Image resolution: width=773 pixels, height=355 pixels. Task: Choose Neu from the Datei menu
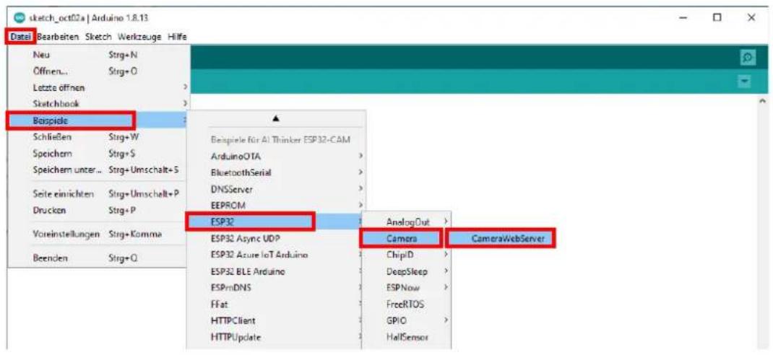pyautogui.click(x=98, y=55)
